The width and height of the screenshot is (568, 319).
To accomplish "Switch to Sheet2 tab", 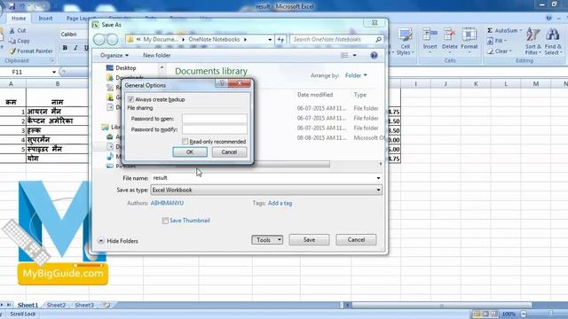I will (x=56, y=305).
